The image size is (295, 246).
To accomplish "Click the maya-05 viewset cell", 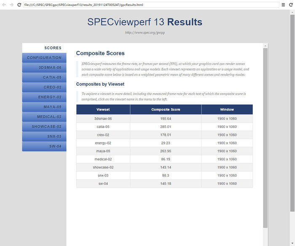I will 103,151.
